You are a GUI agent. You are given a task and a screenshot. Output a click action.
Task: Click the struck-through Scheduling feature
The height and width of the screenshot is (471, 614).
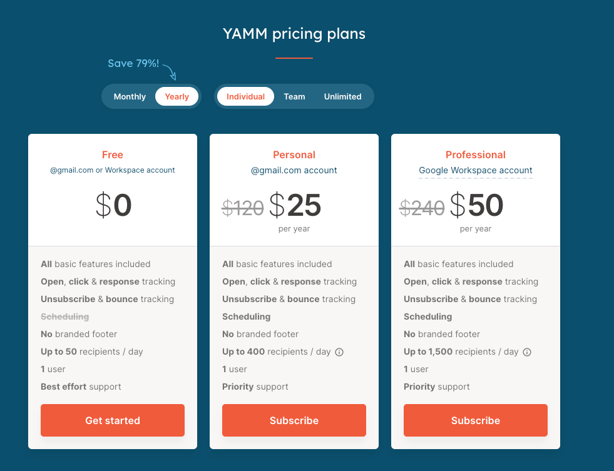coord(65,317)
